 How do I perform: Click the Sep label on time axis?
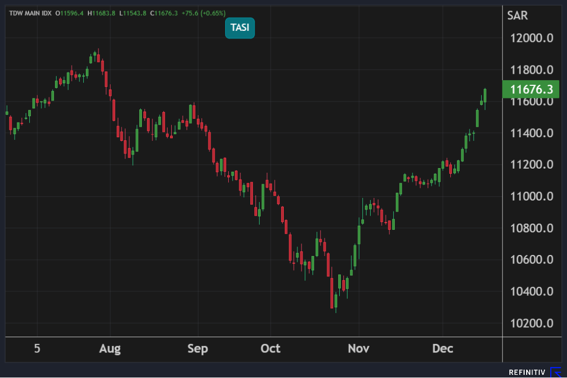tap(198, 349)
